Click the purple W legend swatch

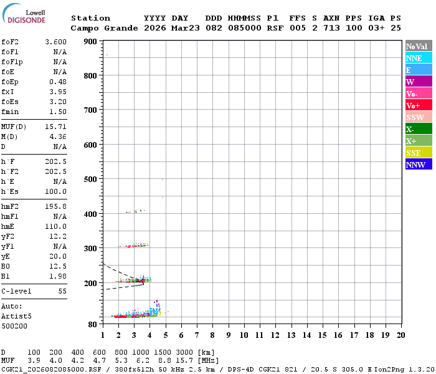click(x=419, y=82)
